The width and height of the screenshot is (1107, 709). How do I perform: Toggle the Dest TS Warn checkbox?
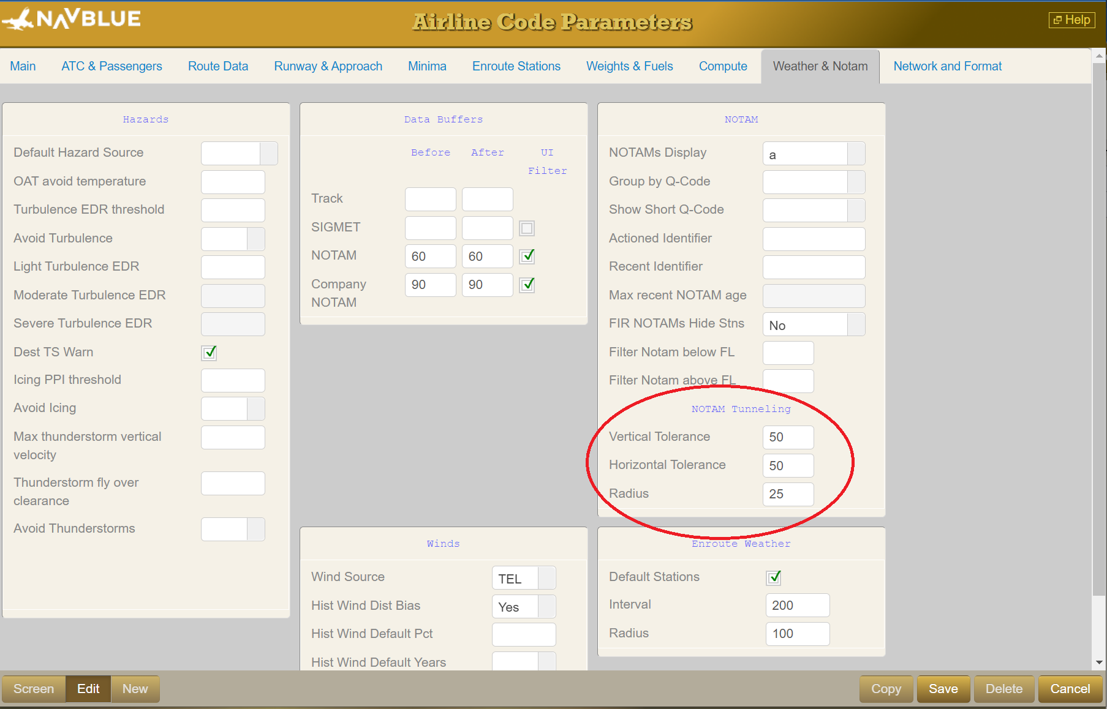(x=209, y=353)
